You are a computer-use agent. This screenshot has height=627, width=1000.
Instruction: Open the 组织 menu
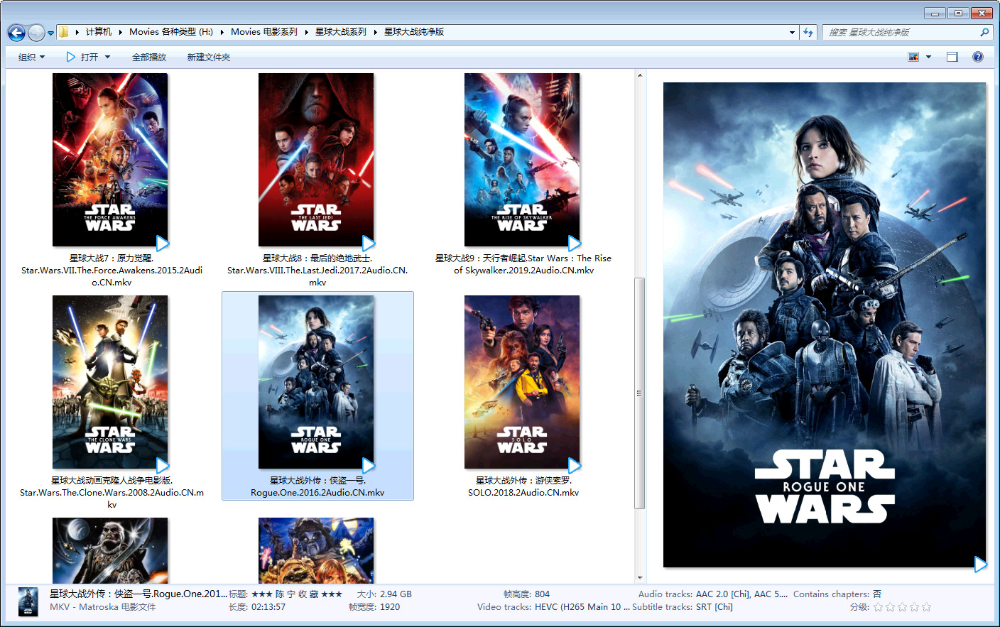(31, 57)
